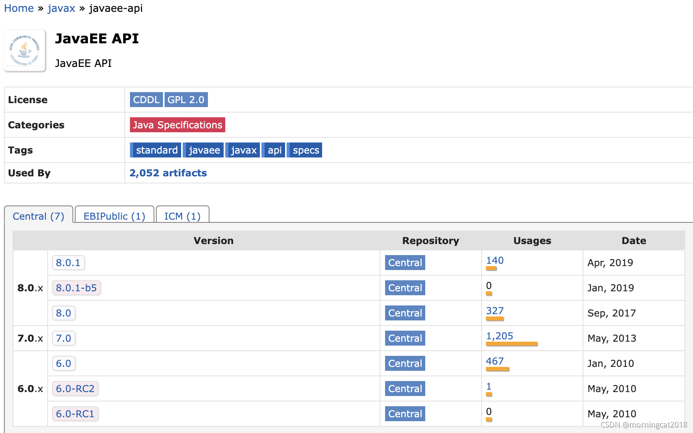Switch to the EBIPublic (1) tab
The image size is (693, 433).
click(x=114, y=216)
